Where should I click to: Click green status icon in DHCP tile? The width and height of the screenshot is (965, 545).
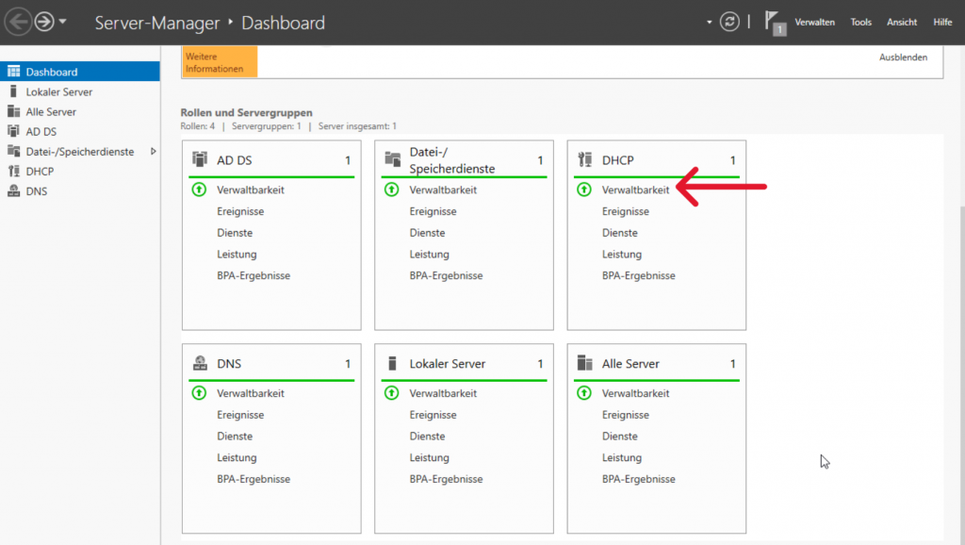coord(584,190)
